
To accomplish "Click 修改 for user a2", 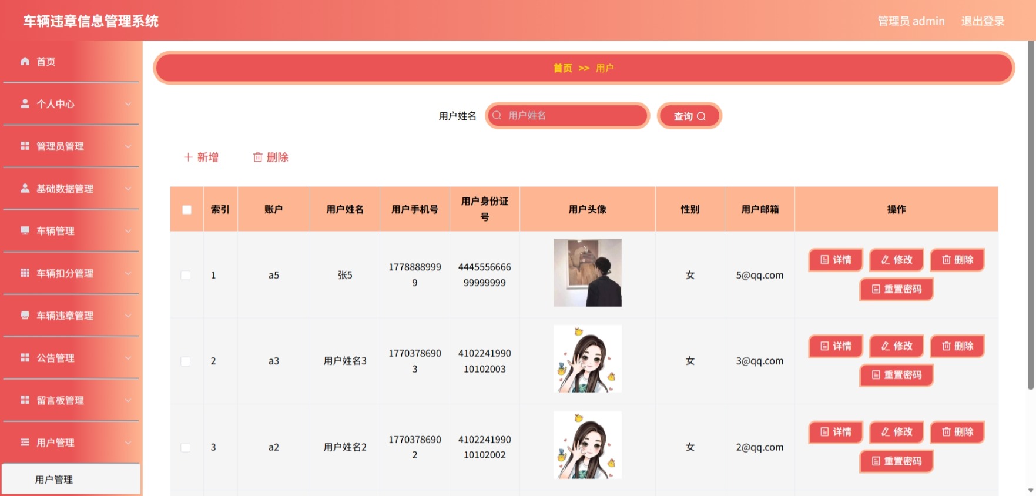I will 897,432.
